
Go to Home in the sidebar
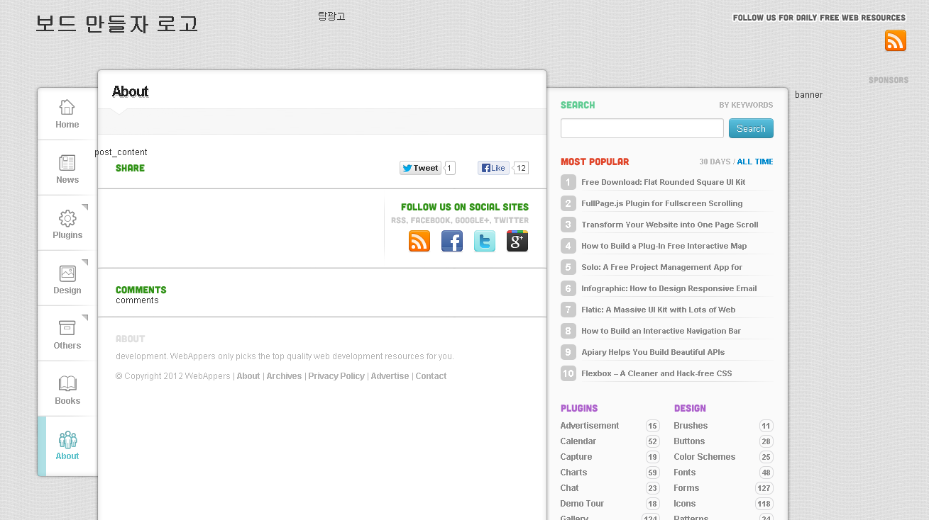pyautogui.click(x=67, y=114)
